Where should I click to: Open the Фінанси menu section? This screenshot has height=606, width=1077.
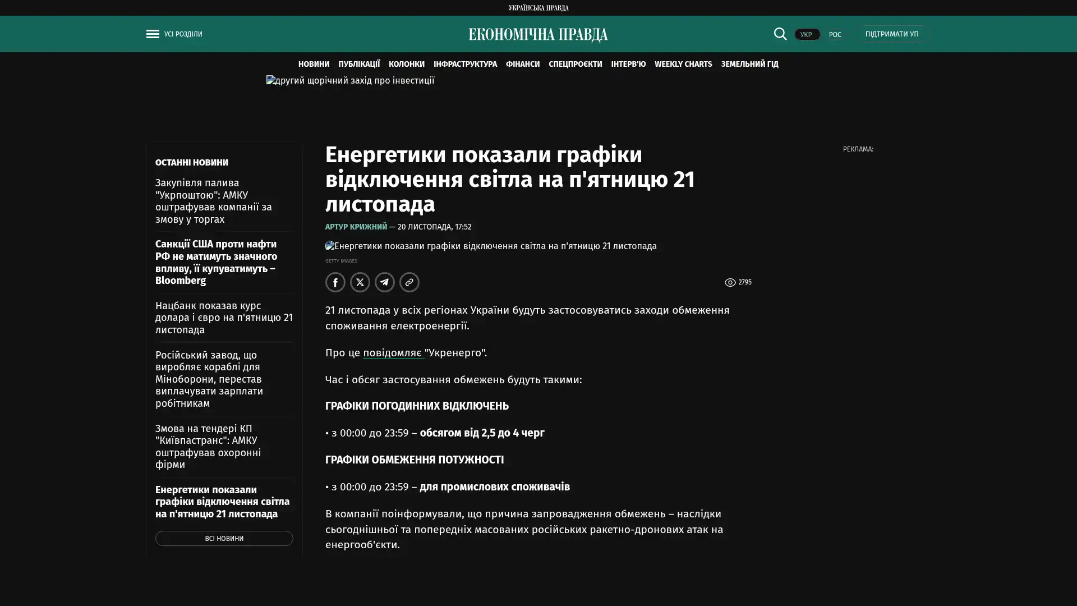click(x=522, y=64)
